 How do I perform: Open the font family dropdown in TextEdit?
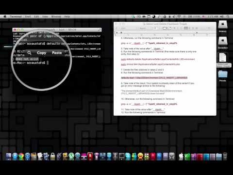(x=128, y=28)
